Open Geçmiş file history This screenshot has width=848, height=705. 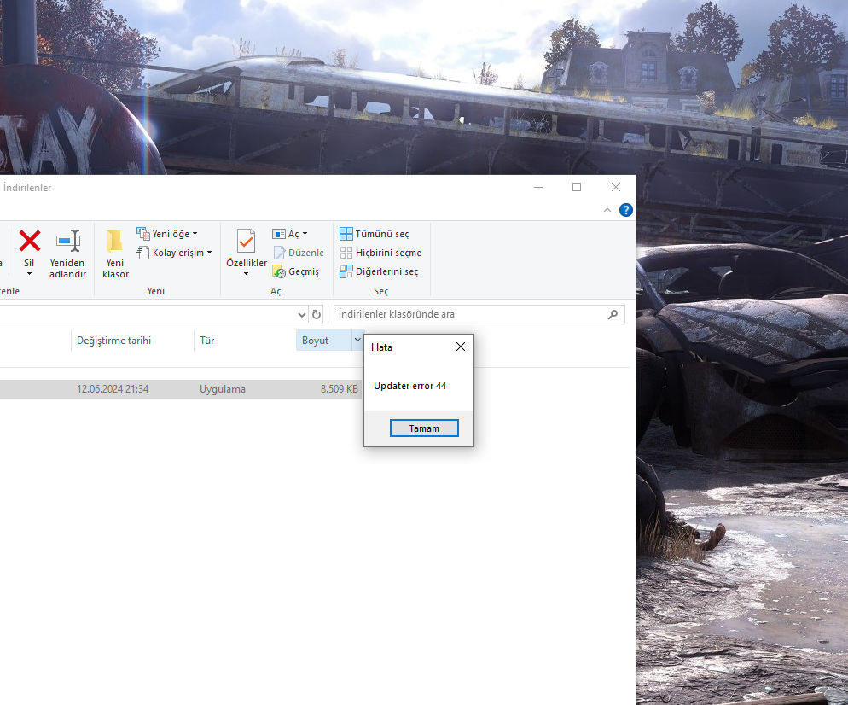pyautogui.click(x=296, y=271)
